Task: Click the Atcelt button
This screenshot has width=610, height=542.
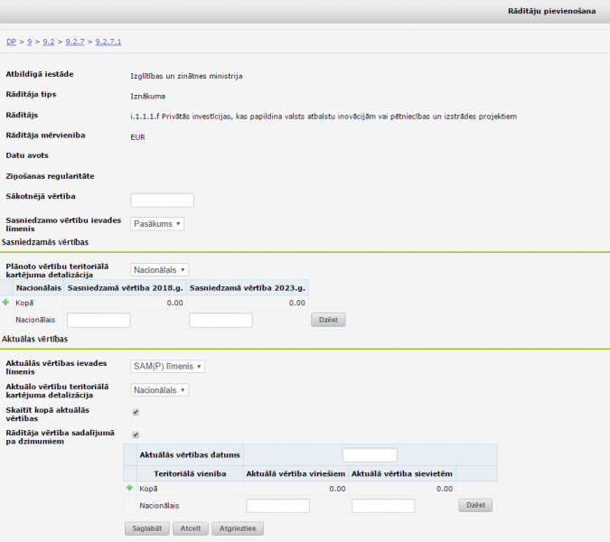Action: pyautogui.click(x=192, y=528)
